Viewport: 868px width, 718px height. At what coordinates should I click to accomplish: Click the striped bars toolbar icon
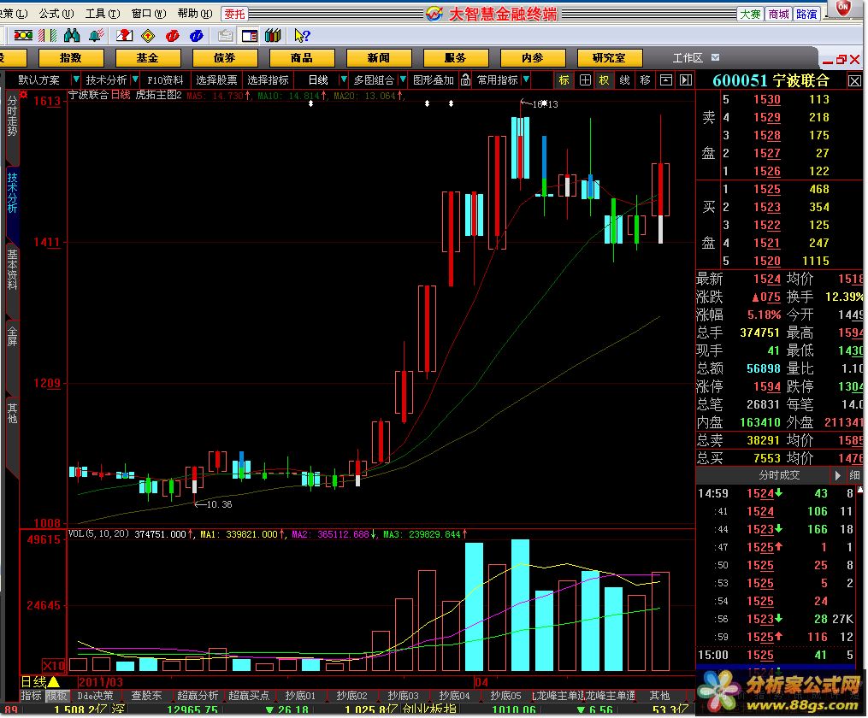point(48,36)
